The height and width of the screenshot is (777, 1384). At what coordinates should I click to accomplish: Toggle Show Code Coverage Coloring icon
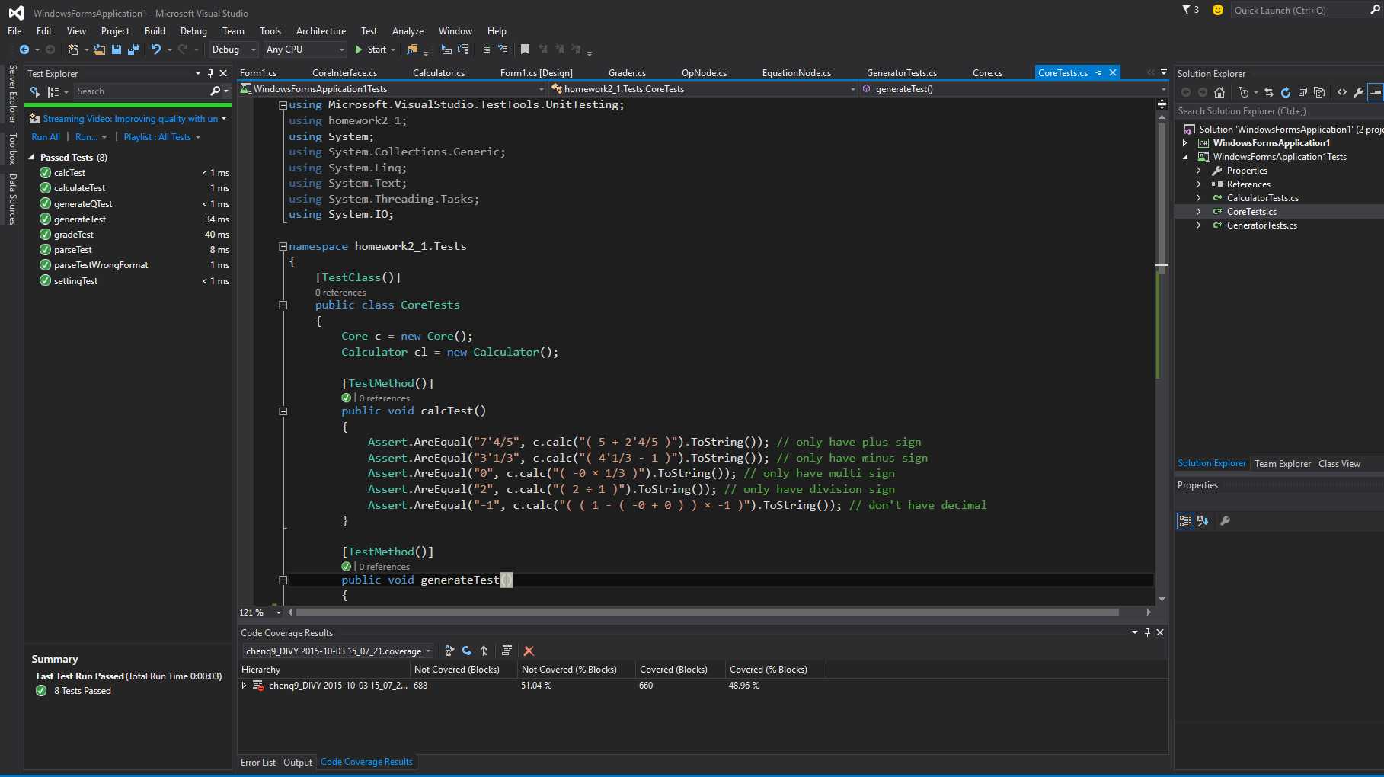tap(507, 651)
